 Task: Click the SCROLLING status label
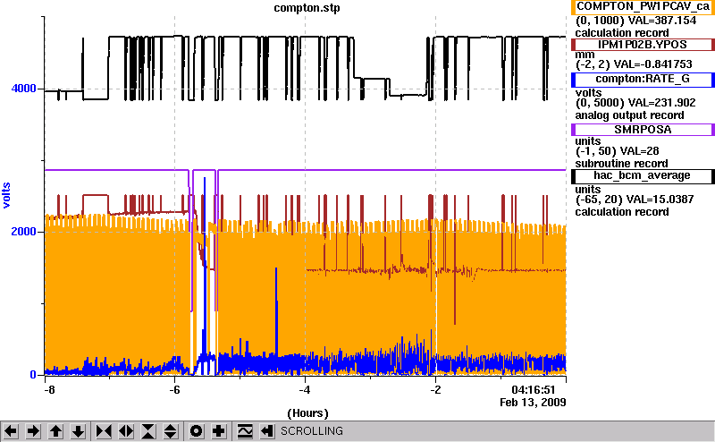tap(312, 431)
